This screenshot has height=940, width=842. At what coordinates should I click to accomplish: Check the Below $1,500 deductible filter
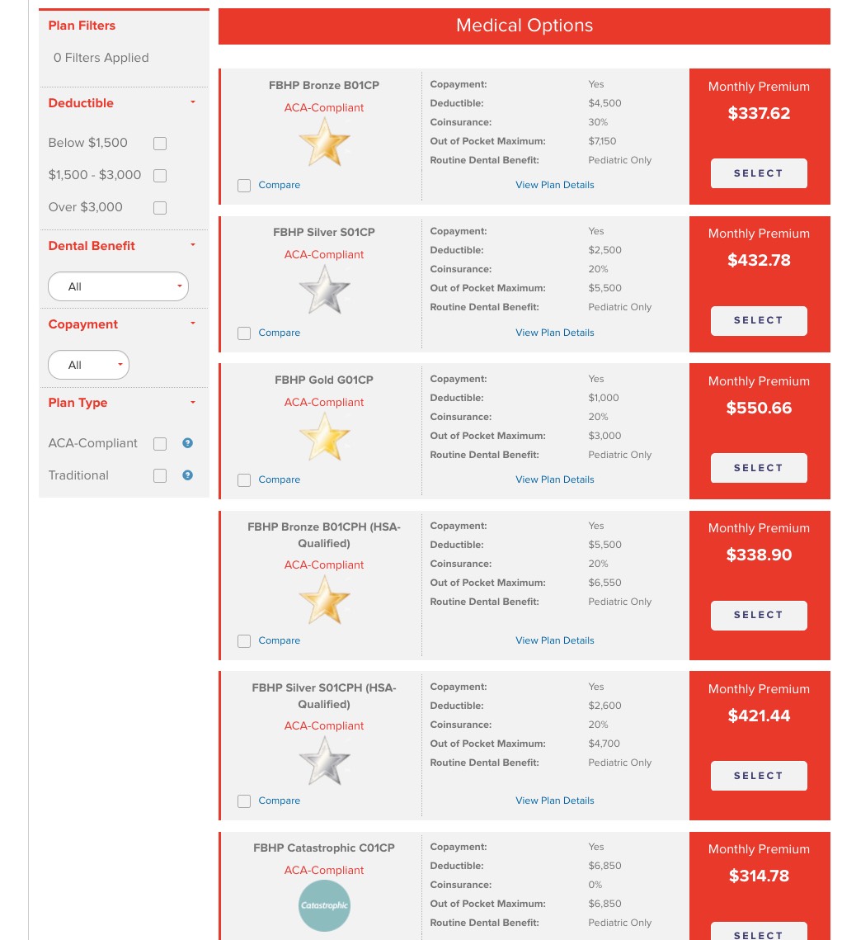(x=160, y=144)
